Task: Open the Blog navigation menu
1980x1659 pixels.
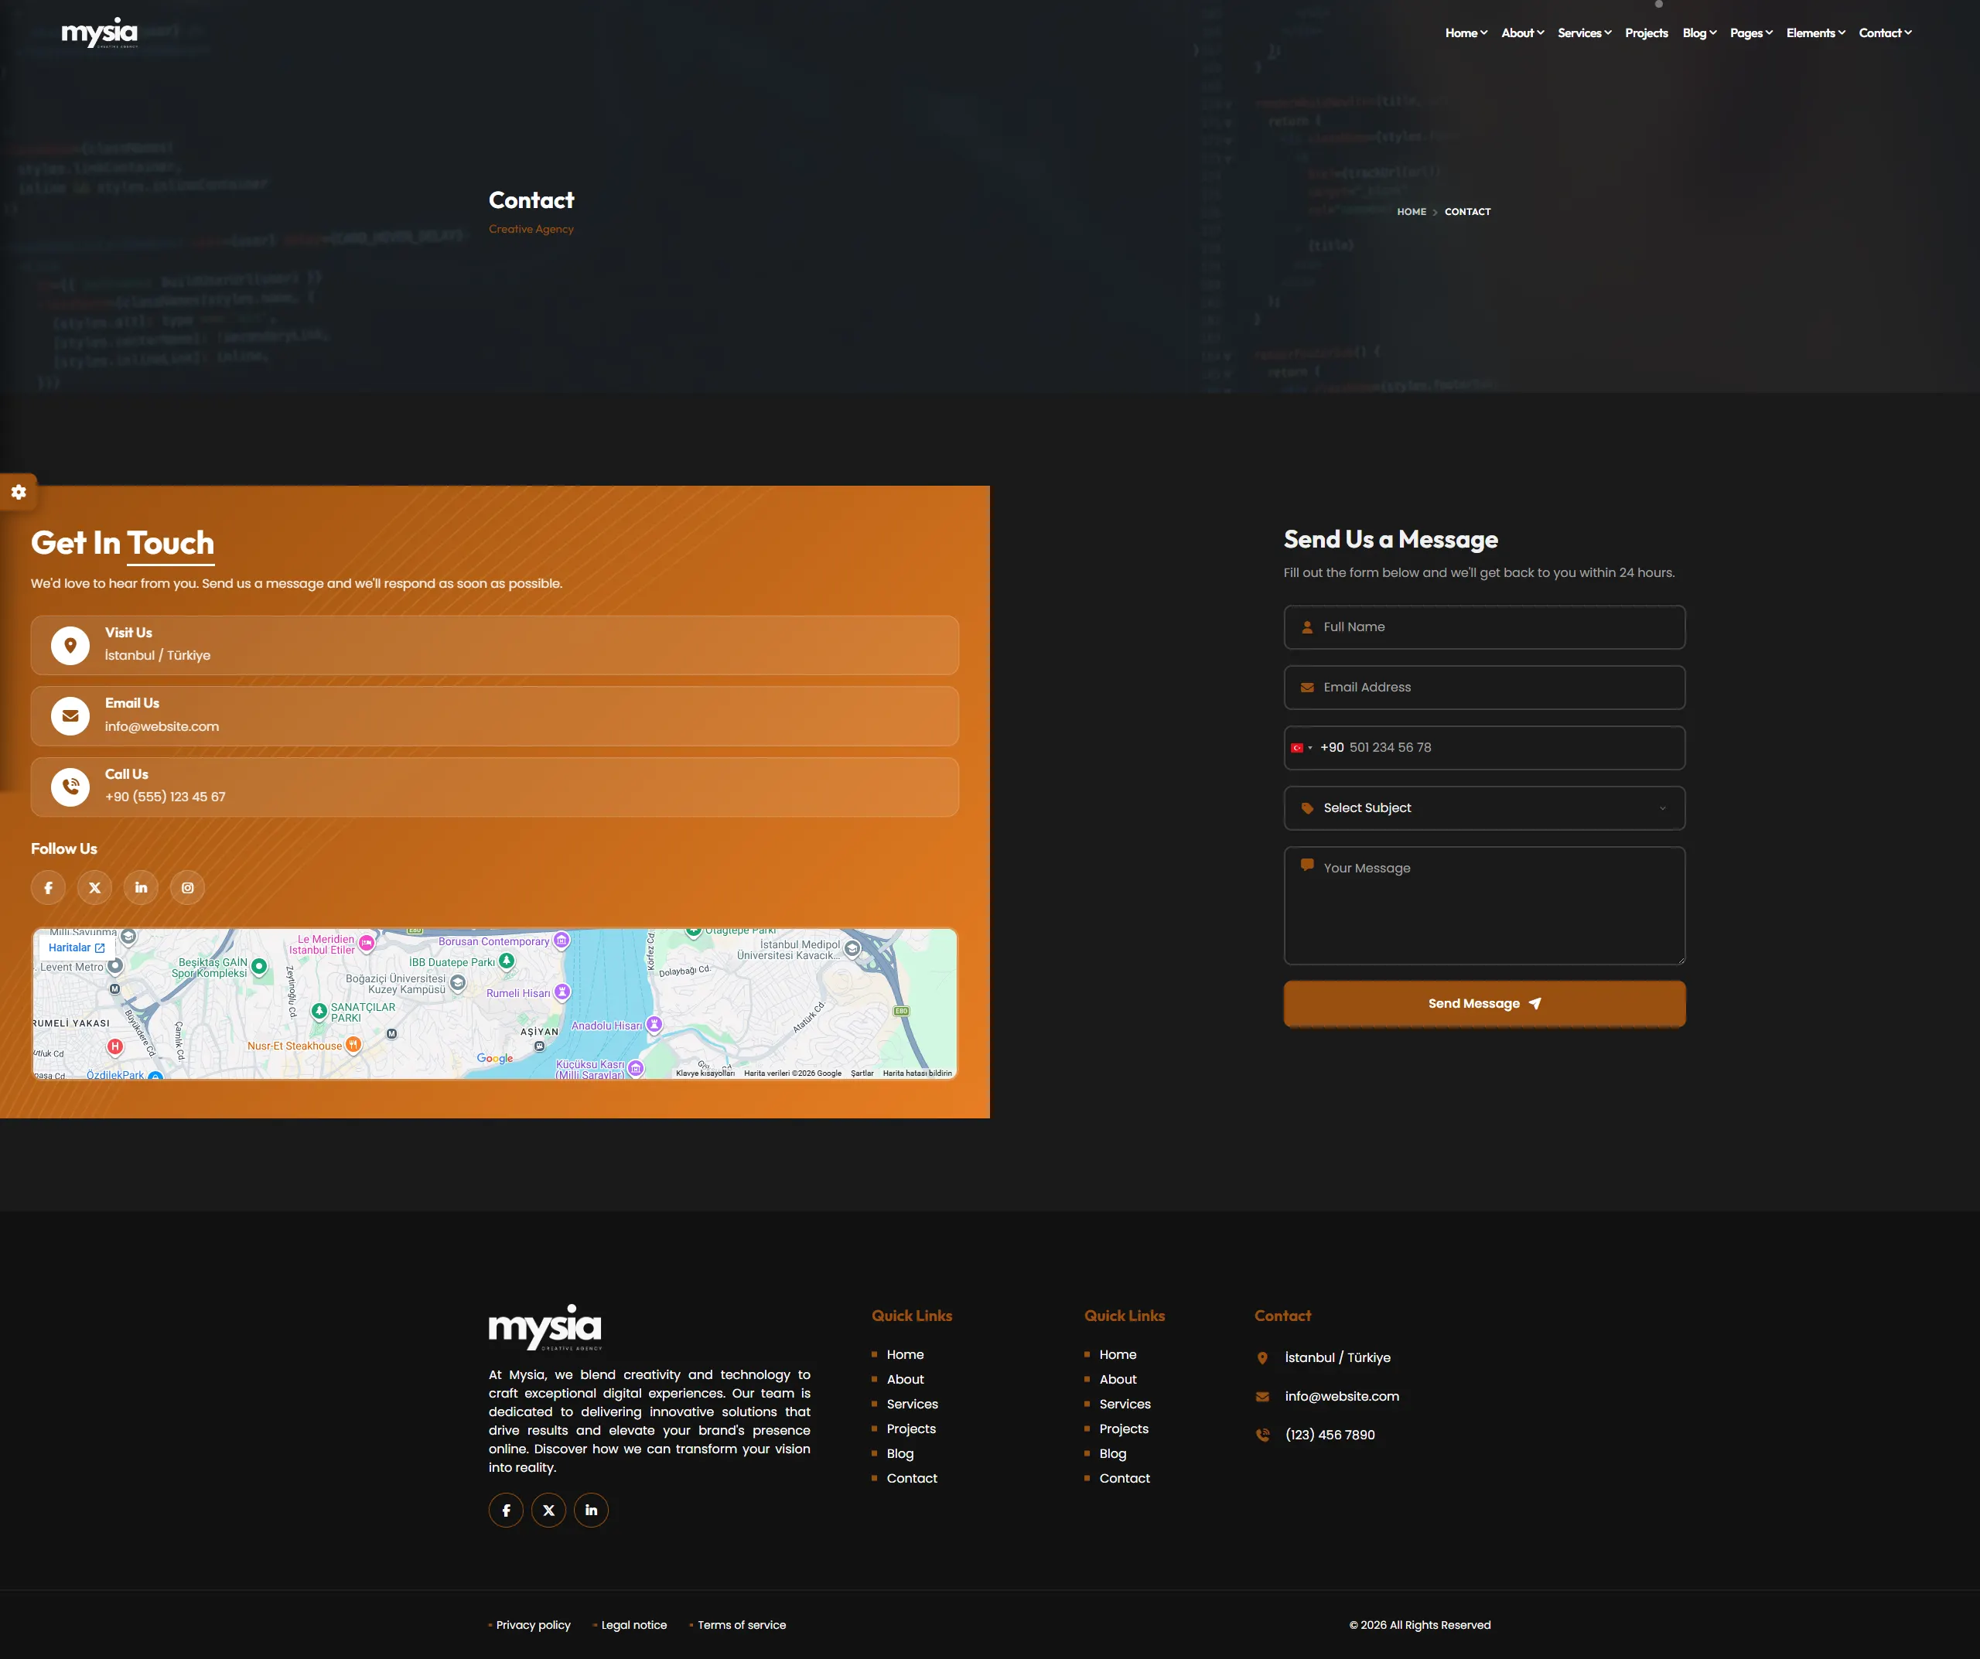Action: pos(1699,33)
